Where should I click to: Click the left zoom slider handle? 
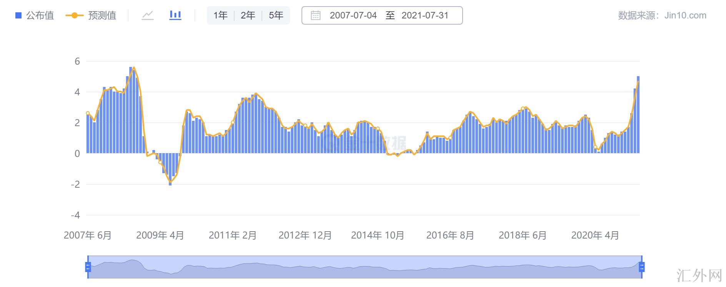tap(88, 267)
